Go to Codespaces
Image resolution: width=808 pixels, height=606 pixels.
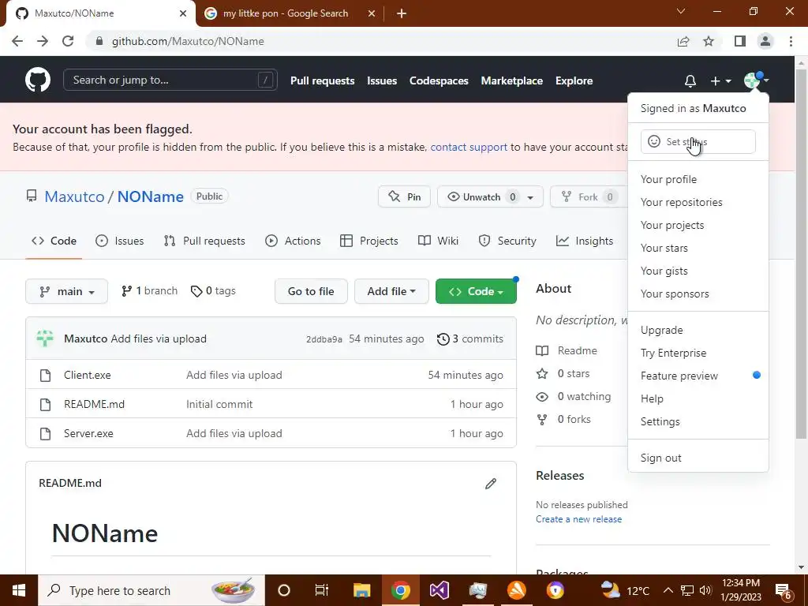[439, 81]
